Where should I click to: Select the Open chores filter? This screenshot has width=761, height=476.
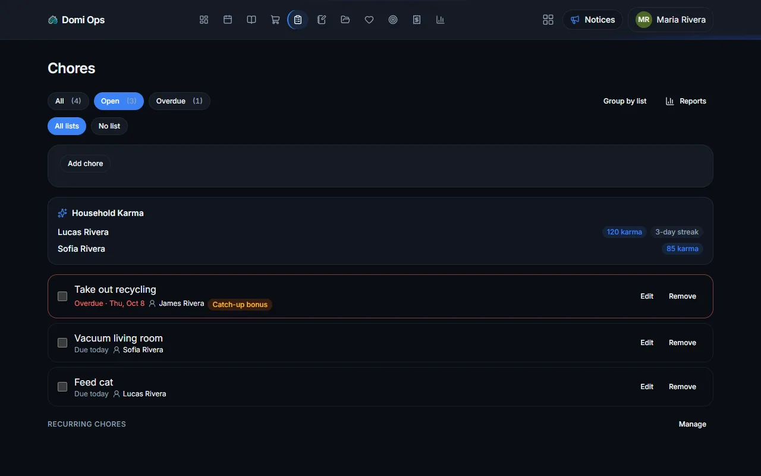click(x=119, y=101)
